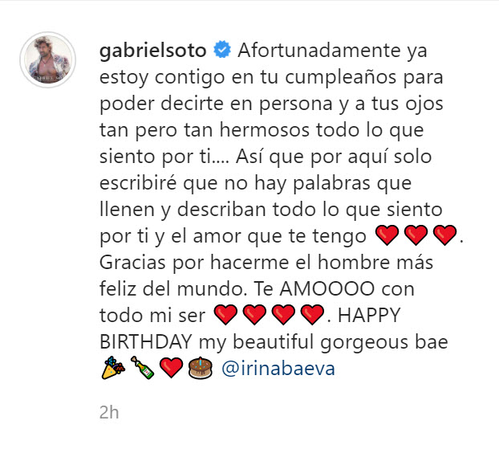This screenshot has height=453, width=499.
Task: Open gabrielsoto's profile picture avatar
Action: 48,59
